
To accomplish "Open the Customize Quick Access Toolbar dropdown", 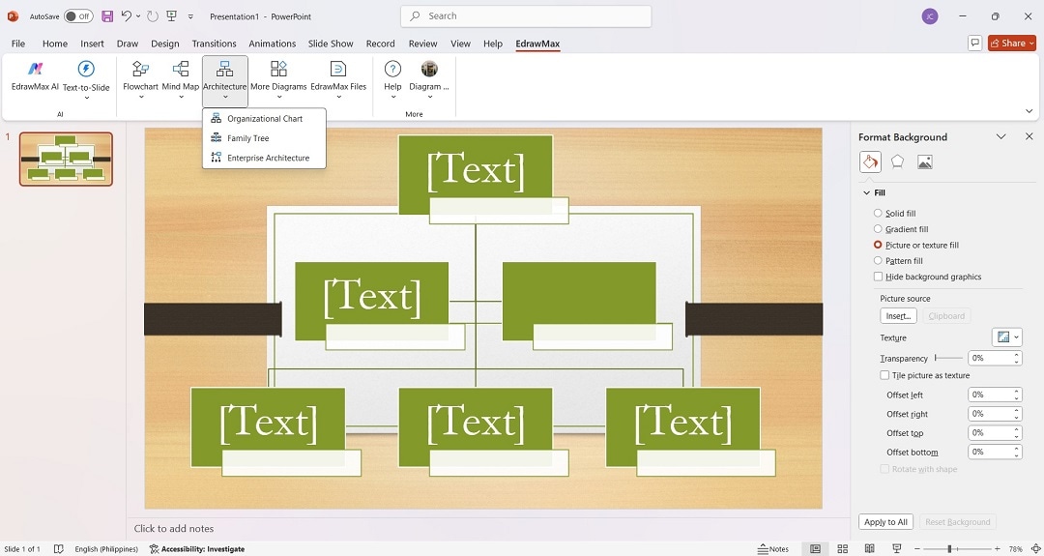I will point(191,16).
